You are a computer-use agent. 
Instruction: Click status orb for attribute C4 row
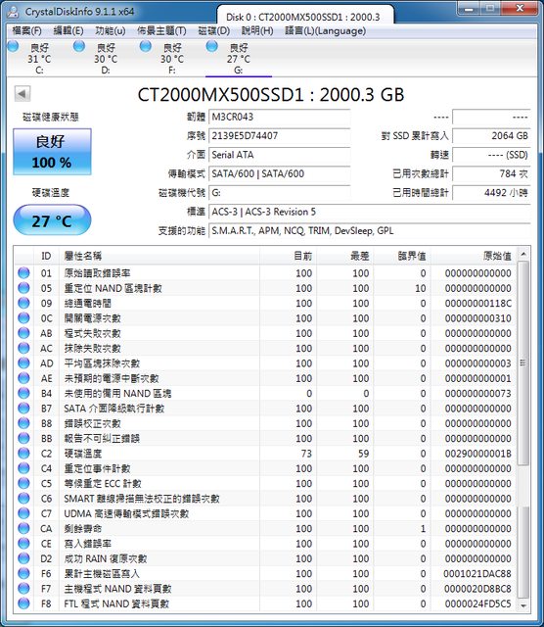(23, 468)
